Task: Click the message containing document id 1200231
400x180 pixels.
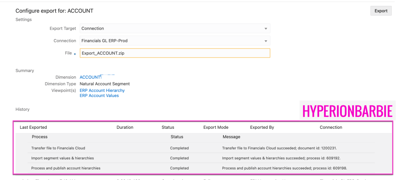Action: (x=279, y=148)
